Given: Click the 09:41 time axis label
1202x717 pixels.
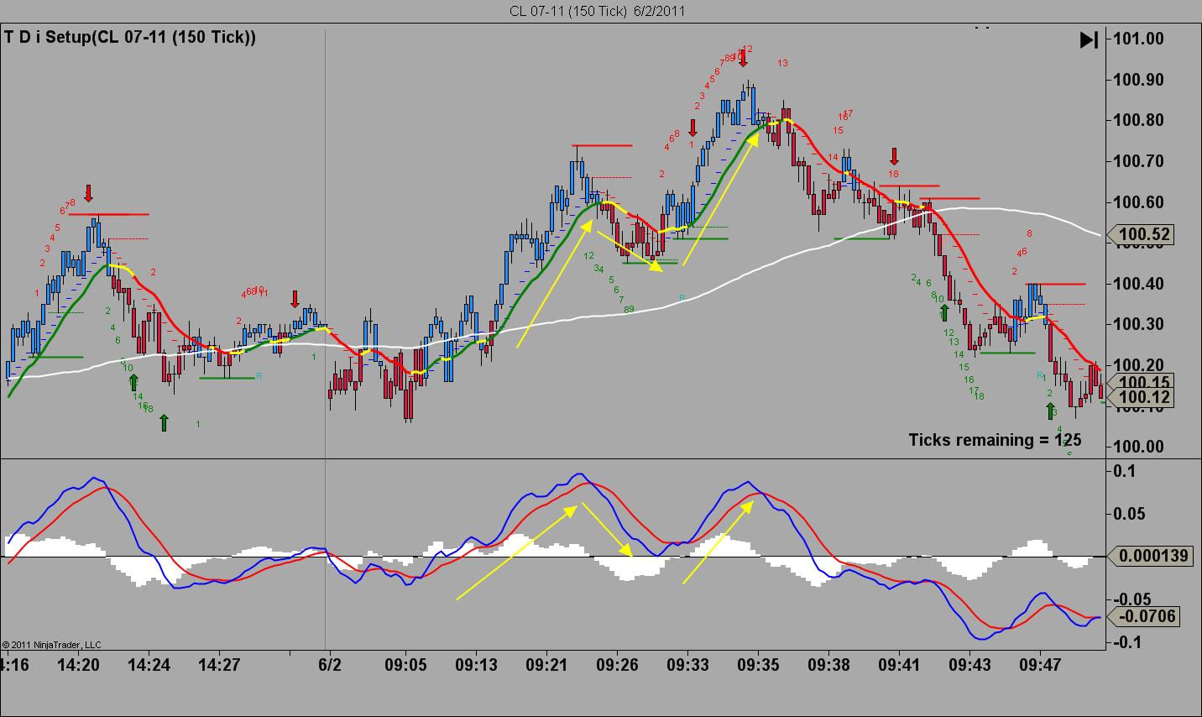Looking at the screenshot, I should click(x=899, y=665).
